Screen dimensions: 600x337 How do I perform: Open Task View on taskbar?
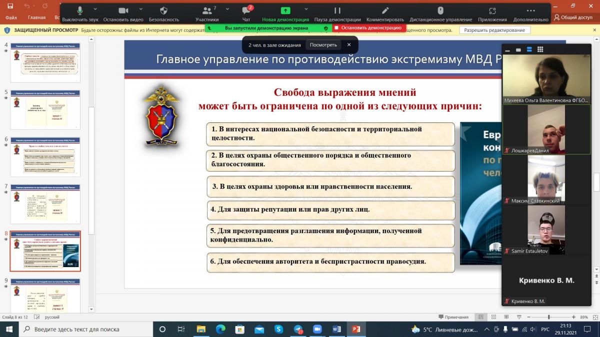181,329
